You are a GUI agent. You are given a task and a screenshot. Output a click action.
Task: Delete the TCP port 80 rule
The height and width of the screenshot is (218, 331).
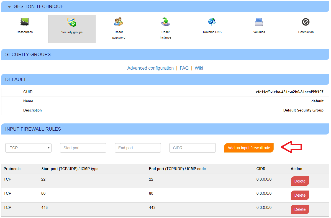click(x=300, y=195)
